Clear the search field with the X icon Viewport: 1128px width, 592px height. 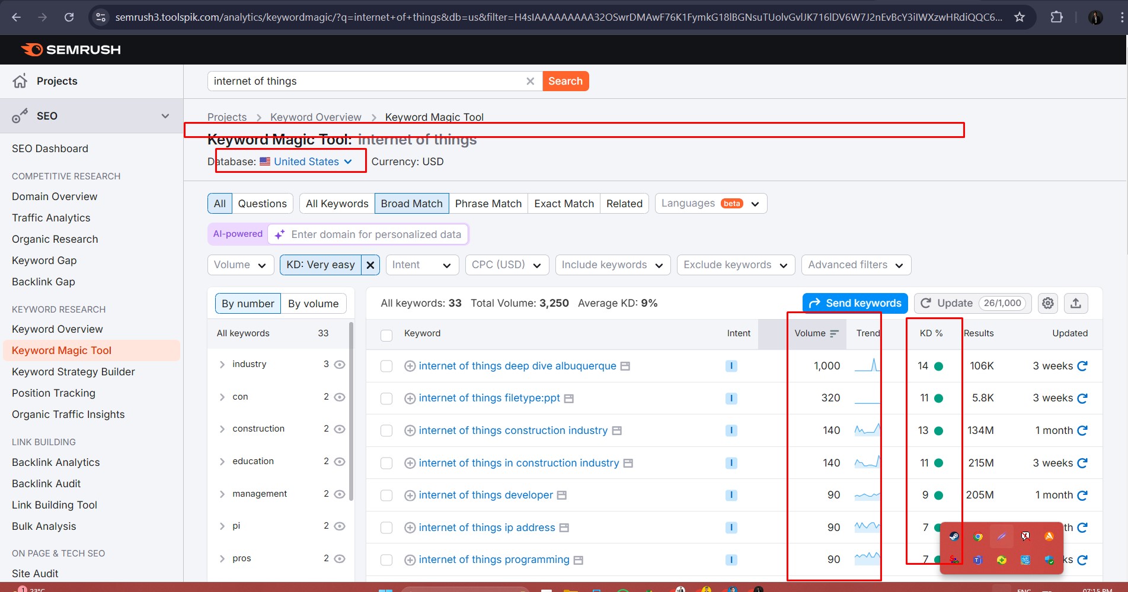coord(531,81)
